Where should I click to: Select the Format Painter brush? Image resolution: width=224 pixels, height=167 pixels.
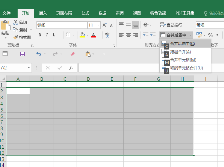tap(22, 37)
